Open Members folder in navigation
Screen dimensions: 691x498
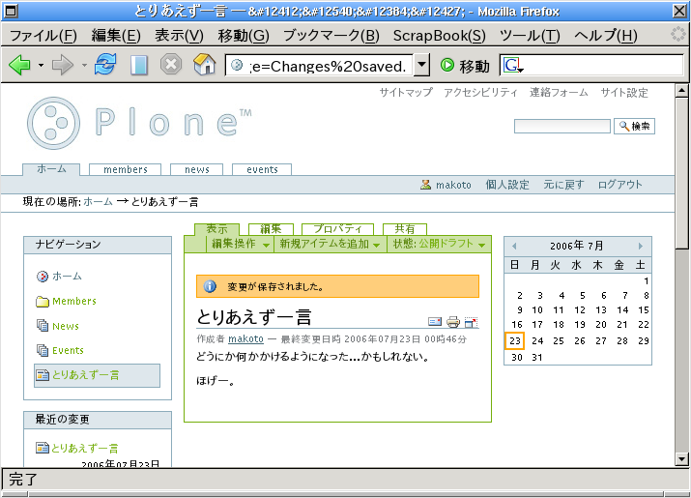coord(73,302)
